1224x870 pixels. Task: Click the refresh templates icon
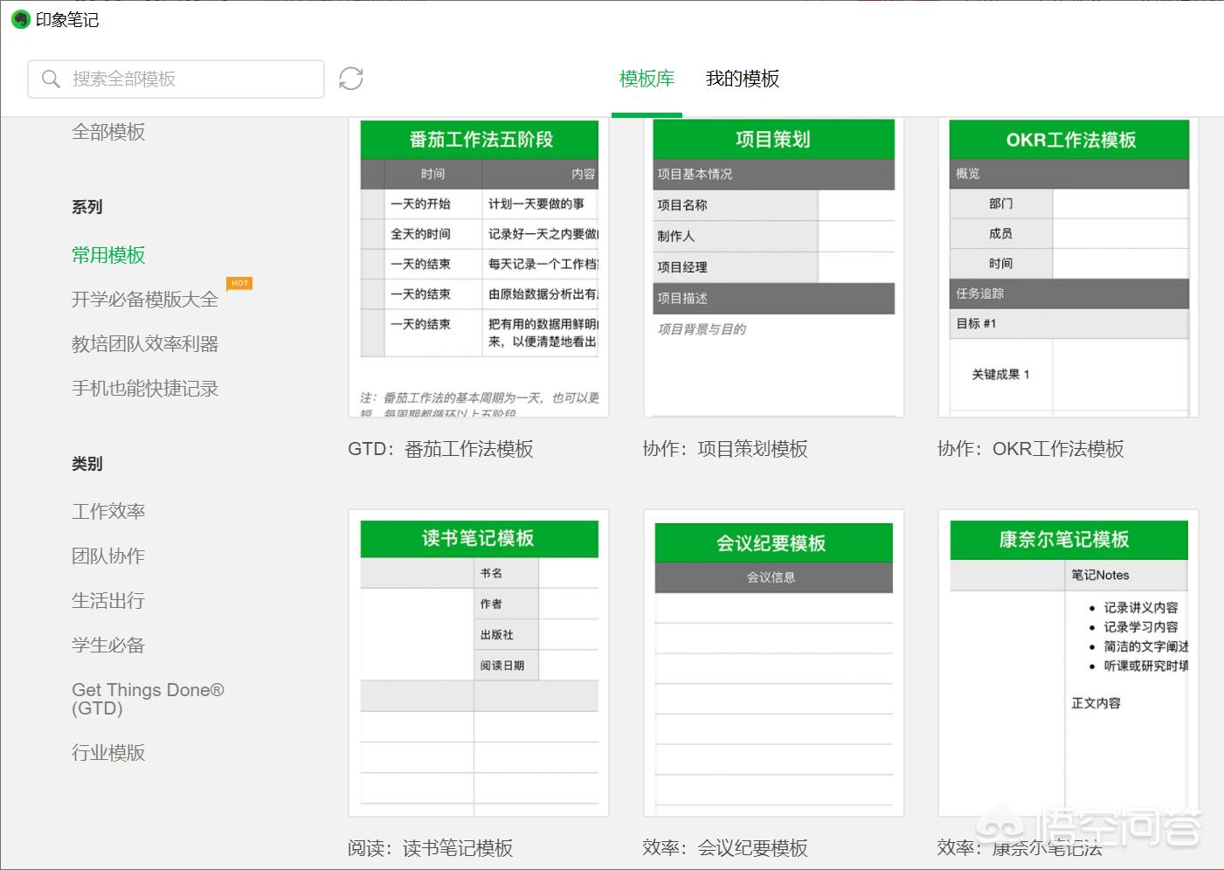click(350, 79)
